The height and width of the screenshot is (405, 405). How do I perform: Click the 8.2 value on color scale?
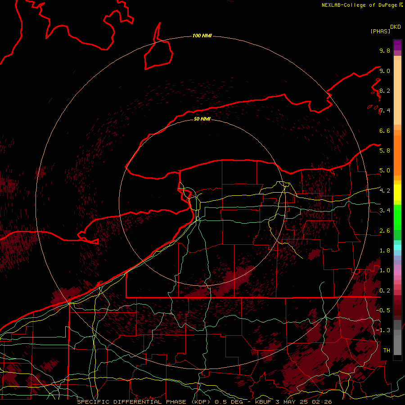[x=385, y=90]
